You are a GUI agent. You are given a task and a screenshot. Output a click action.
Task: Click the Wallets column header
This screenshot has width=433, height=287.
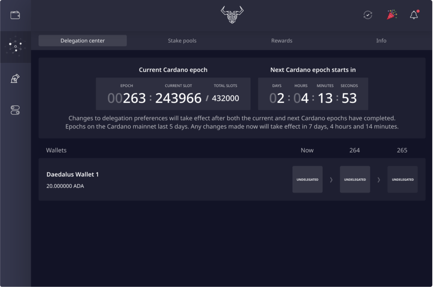tap(56, 150)
